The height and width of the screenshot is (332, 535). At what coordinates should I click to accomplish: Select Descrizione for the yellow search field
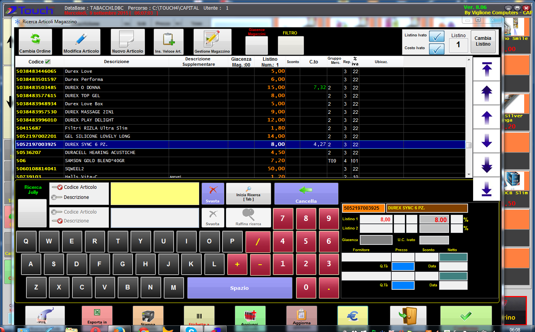70,197
